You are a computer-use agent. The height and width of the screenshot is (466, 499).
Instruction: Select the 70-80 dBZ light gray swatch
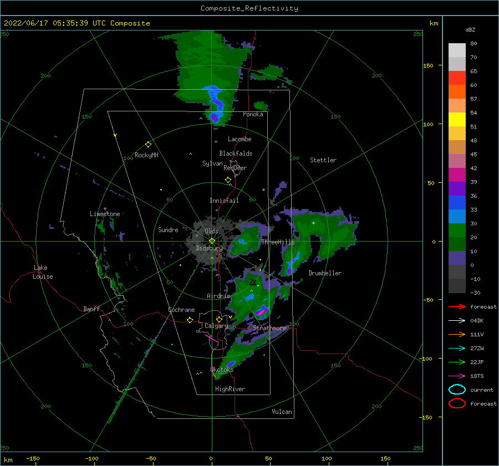[x=457, y=50]
